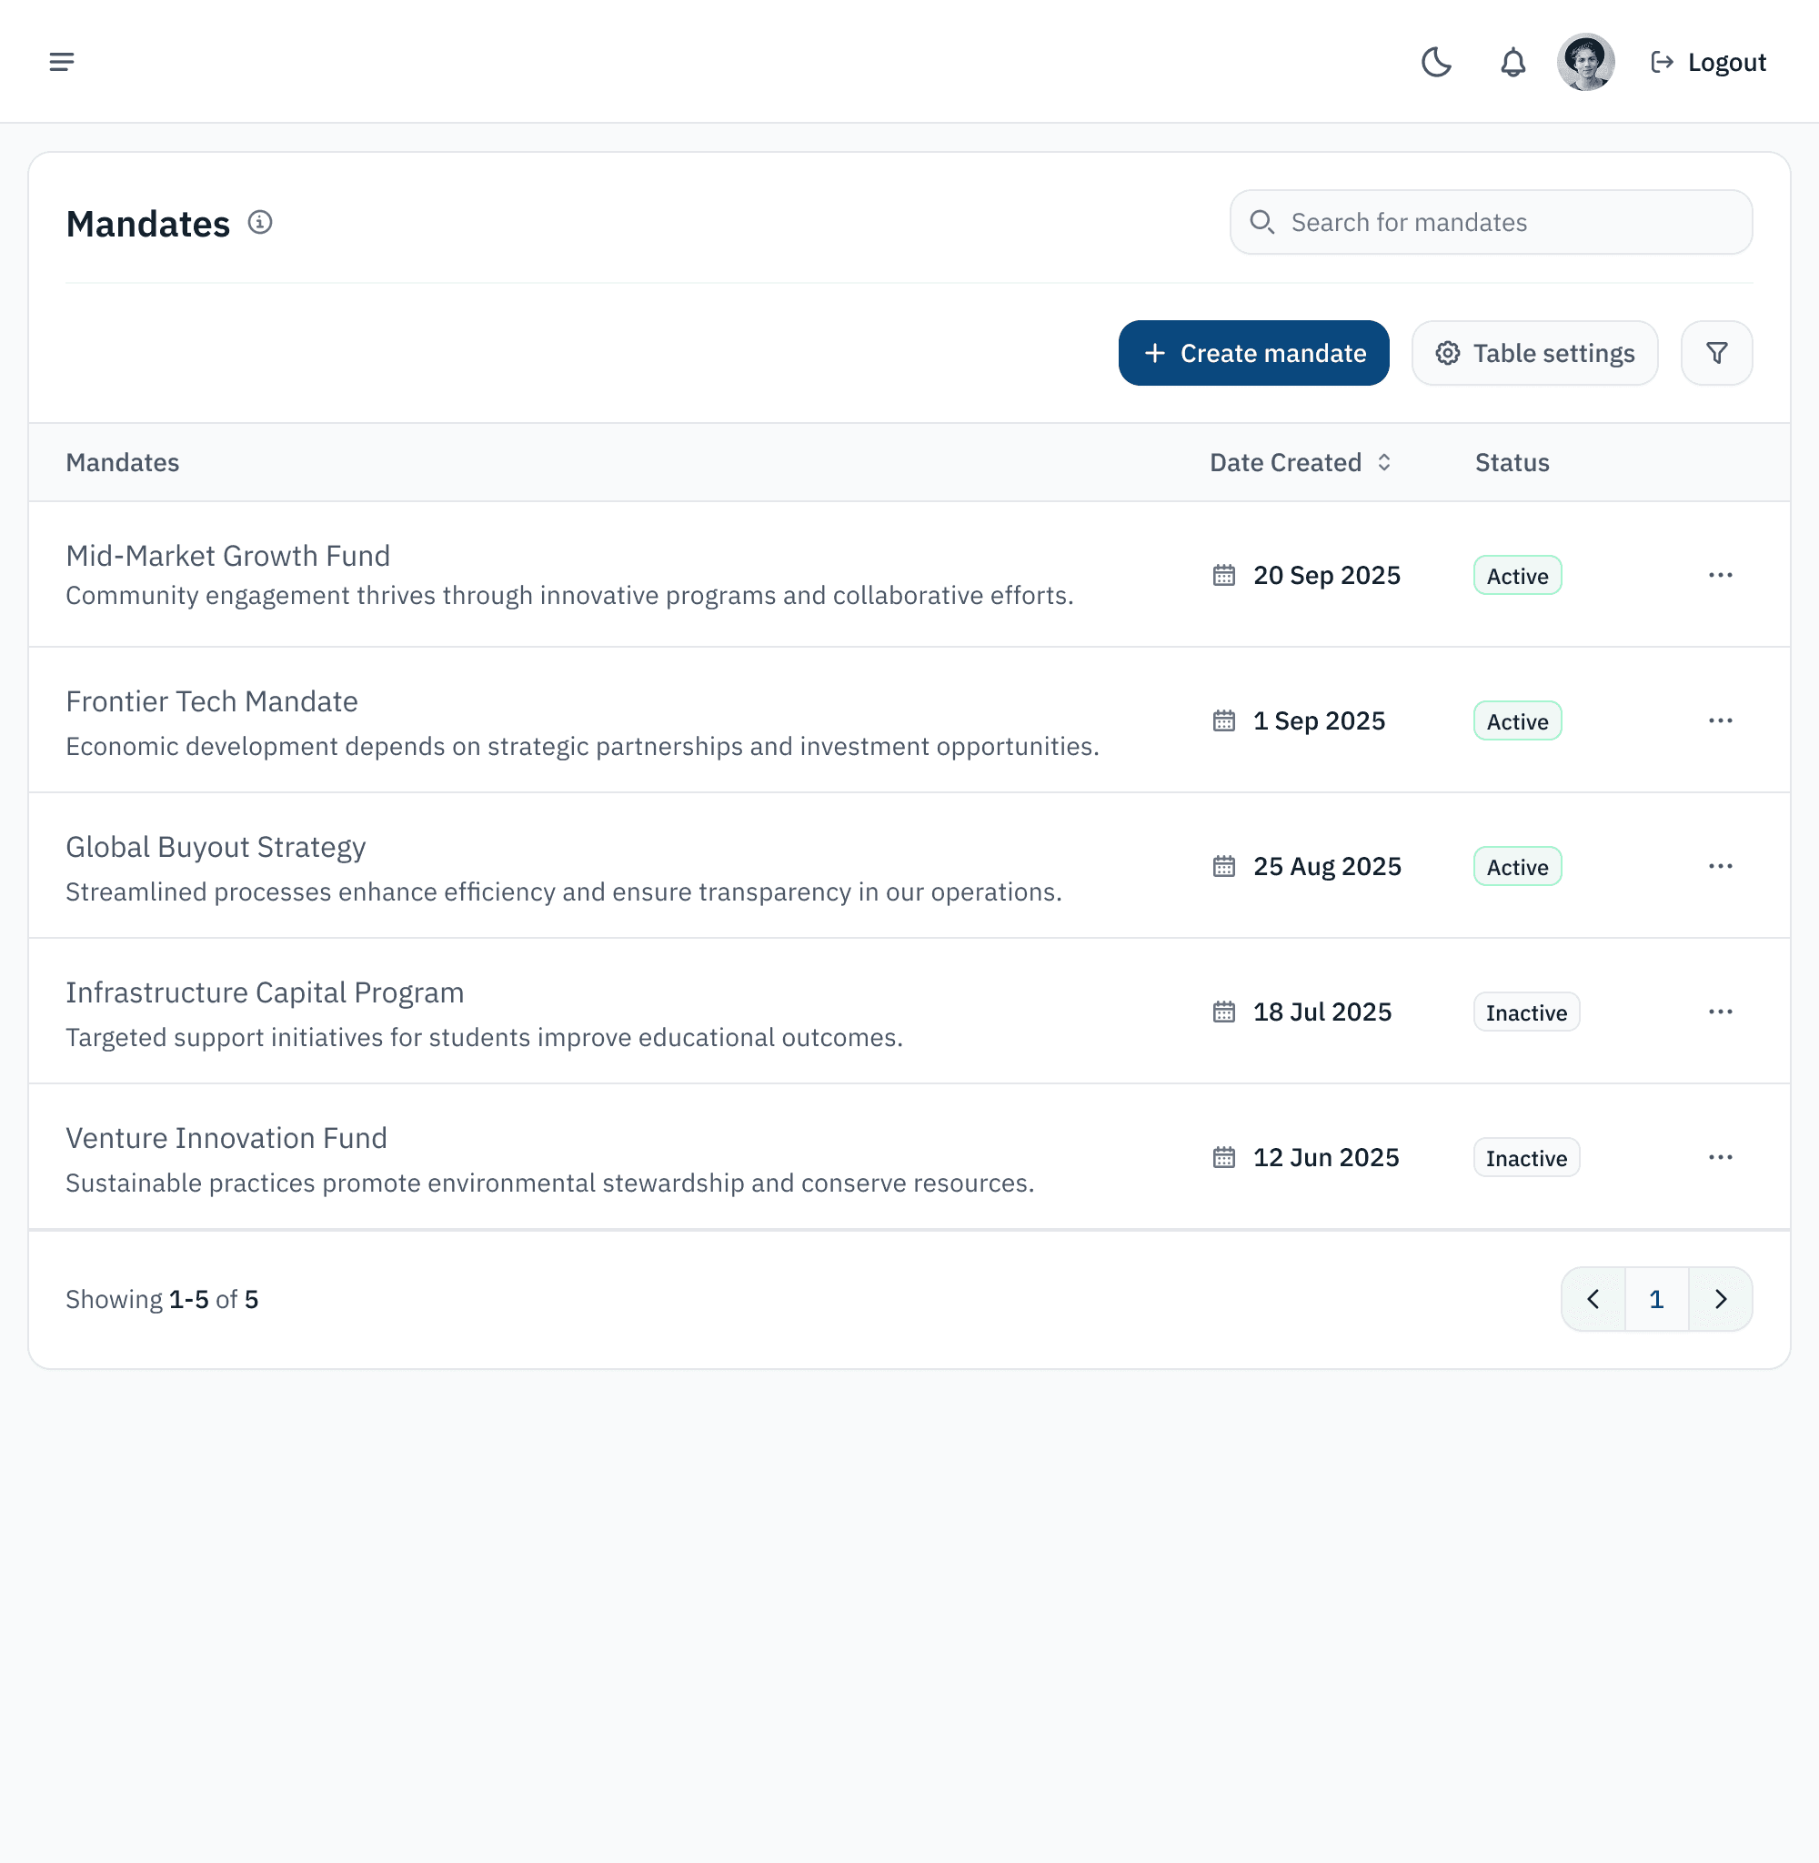Image resolution: width=1819 pixels, height=1863 pixels.
Task: Open the hamburger menu
Action: pyautogui.click(x=61, y=61)
